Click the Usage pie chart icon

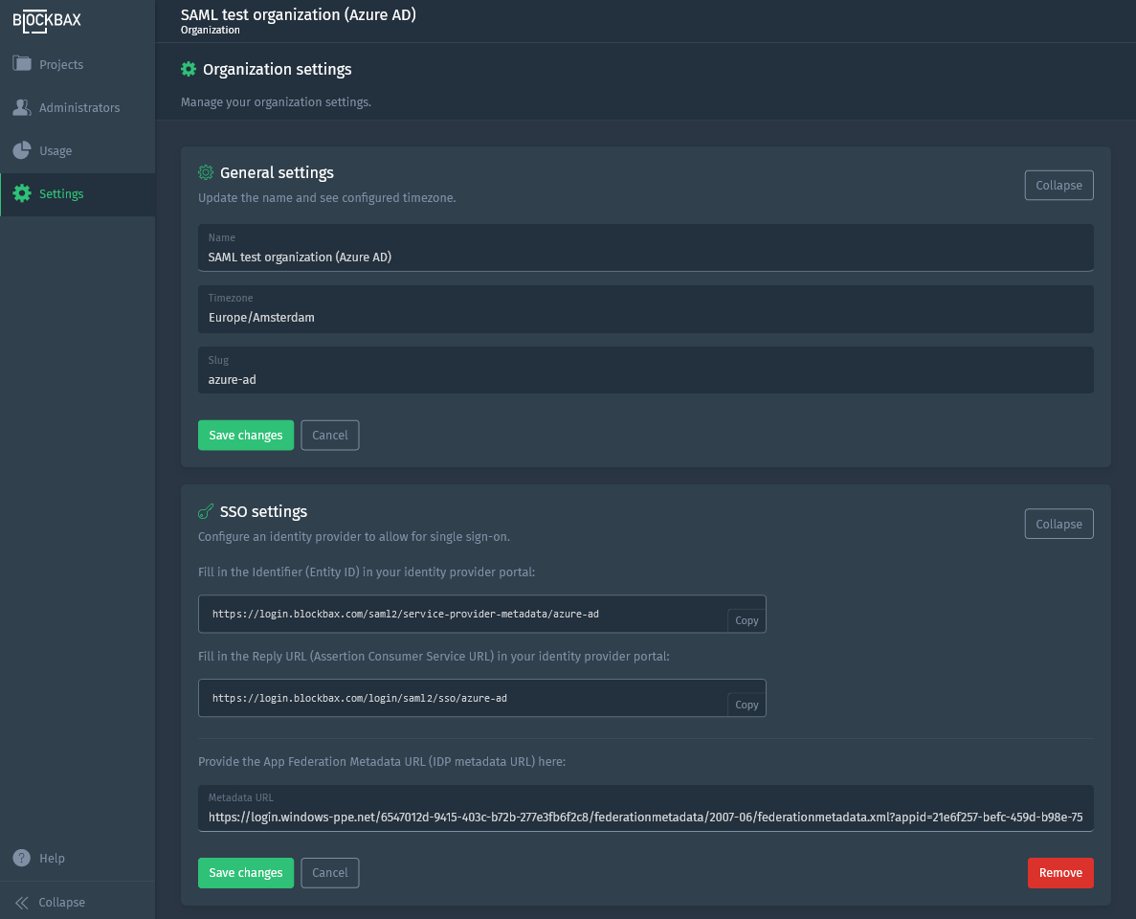(22, 150)
